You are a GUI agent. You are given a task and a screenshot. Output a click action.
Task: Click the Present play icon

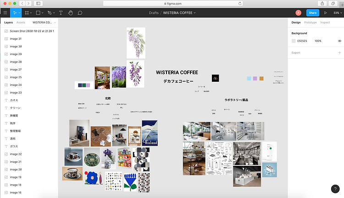325,13
